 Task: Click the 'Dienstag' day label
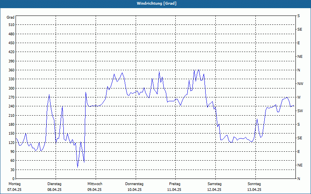[x=54, y=184]
